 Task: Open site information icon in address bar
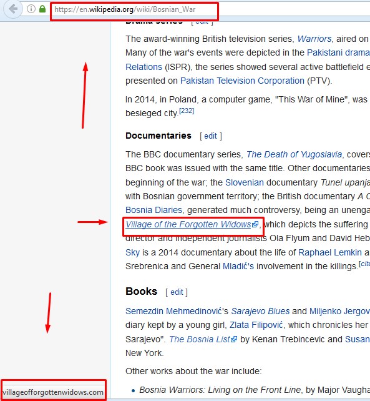pyautogui.click(x=31, y=9)
